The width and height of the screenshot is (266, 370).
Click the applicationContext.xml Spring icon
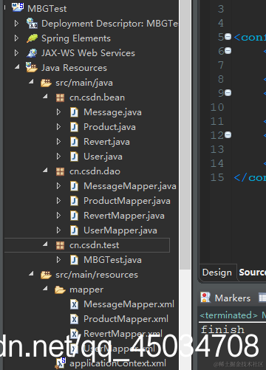[x=60, y=363]
